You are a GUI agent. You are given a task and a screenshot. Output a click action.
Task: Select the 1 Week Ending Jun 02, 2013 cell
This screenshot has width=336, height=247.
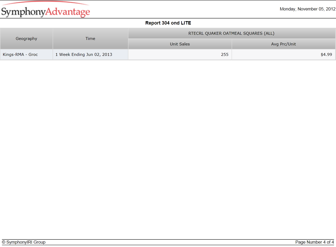tap(90, 55)
